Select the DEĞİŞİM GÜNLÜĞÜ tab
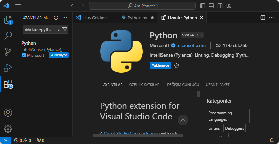279x144 pixels. pyautogui.click(x=183, y=85)
